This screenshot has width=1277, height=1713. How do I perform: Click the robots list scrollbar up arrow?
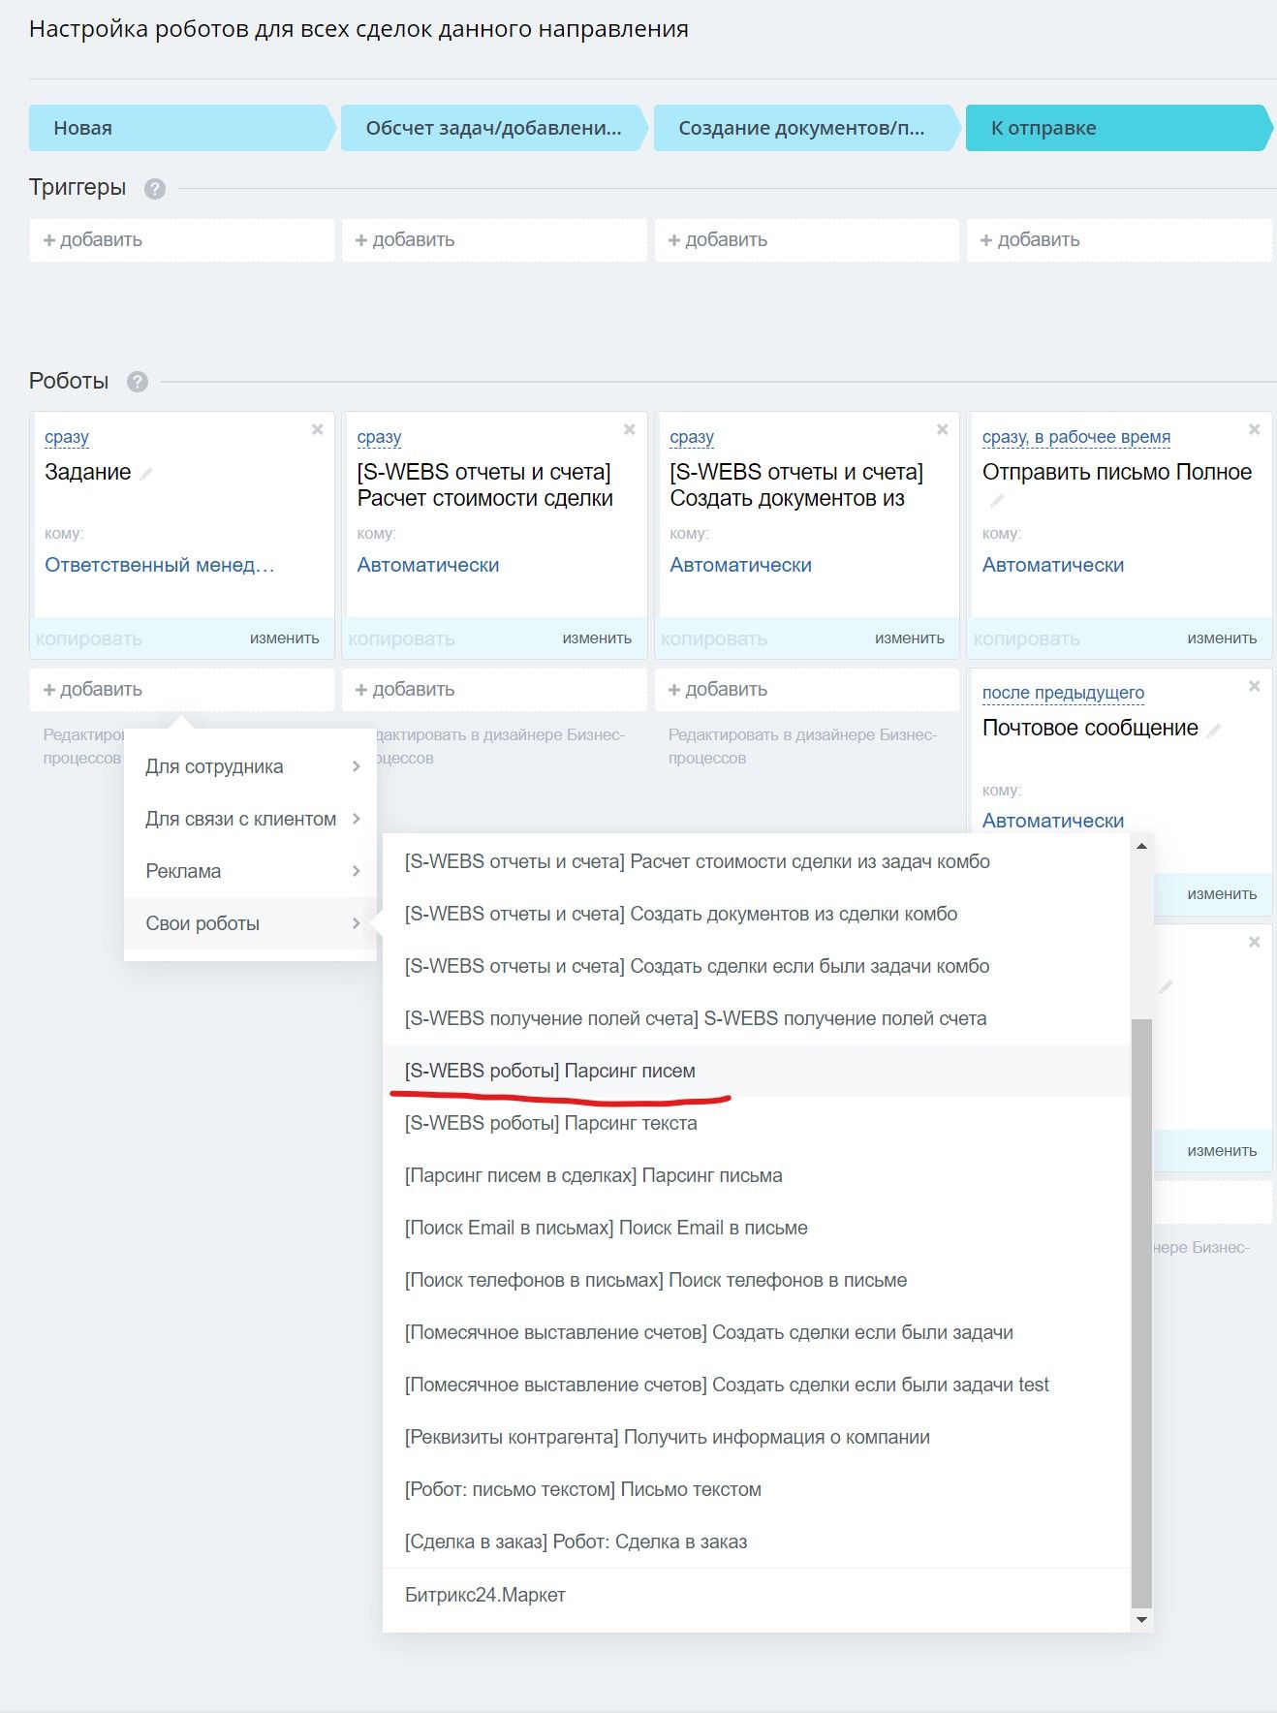(x=1141, y=846)
